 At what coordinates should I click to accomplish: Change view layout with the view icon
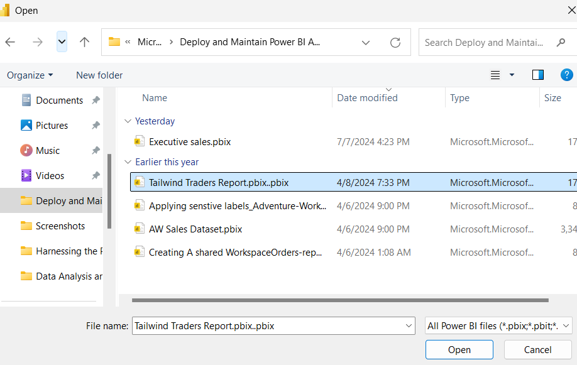(x=495, y=75)
